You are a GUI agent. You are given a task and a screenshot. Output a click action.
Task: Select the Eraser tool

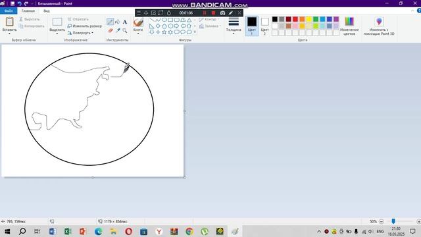(110, 31)
